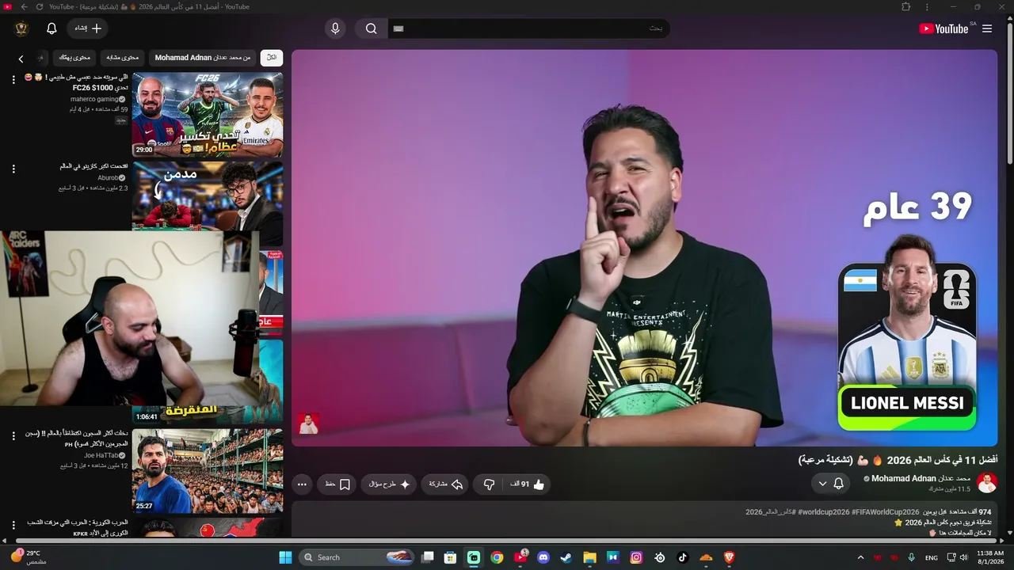Open the Mohamad Adnan channel name link
The height and width of the screenshot is (570, 1014).
coord(921,478)
